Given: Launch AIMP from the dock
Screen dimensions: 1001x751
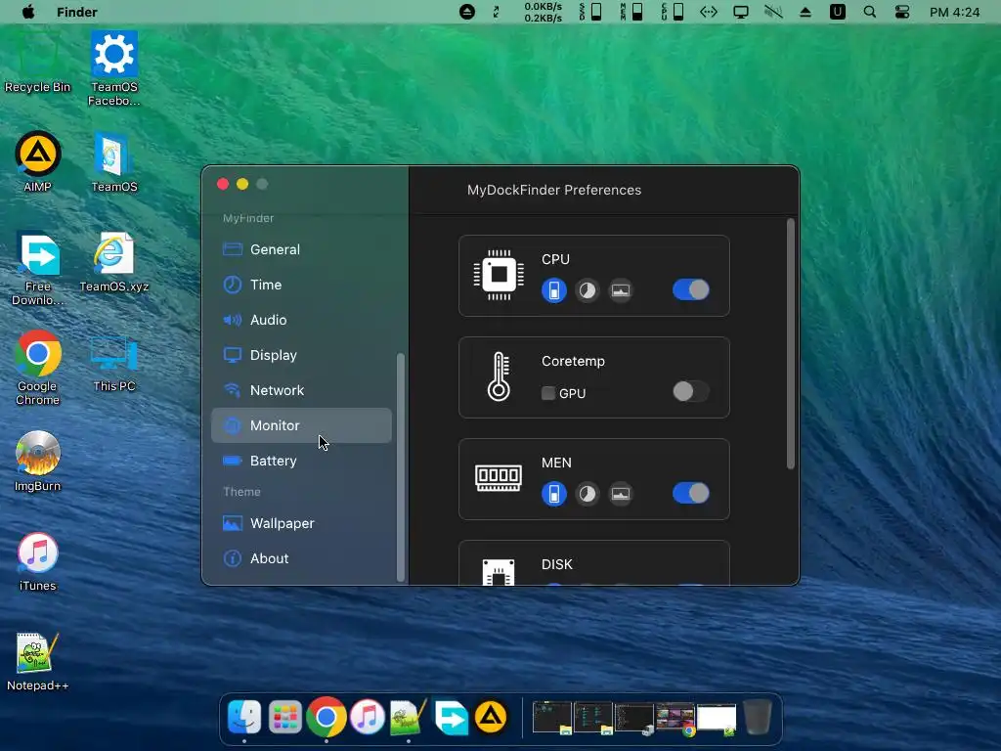Looking at the screenshot, I should 491,717.
